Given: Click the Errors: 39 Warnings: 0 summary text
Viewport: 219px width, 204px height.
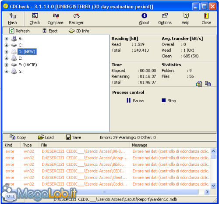Looking at the screenshot, I should tap(128, 137).
